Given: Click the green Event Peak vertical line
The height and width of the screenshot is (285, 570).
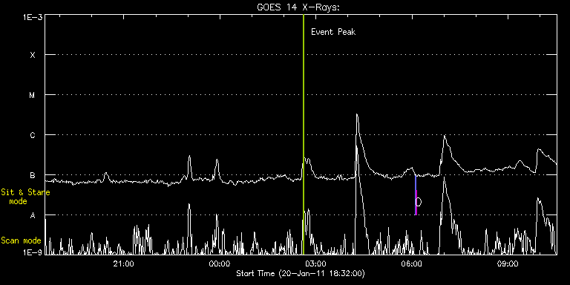Looking at the screenshot, I should click(303, 134).
